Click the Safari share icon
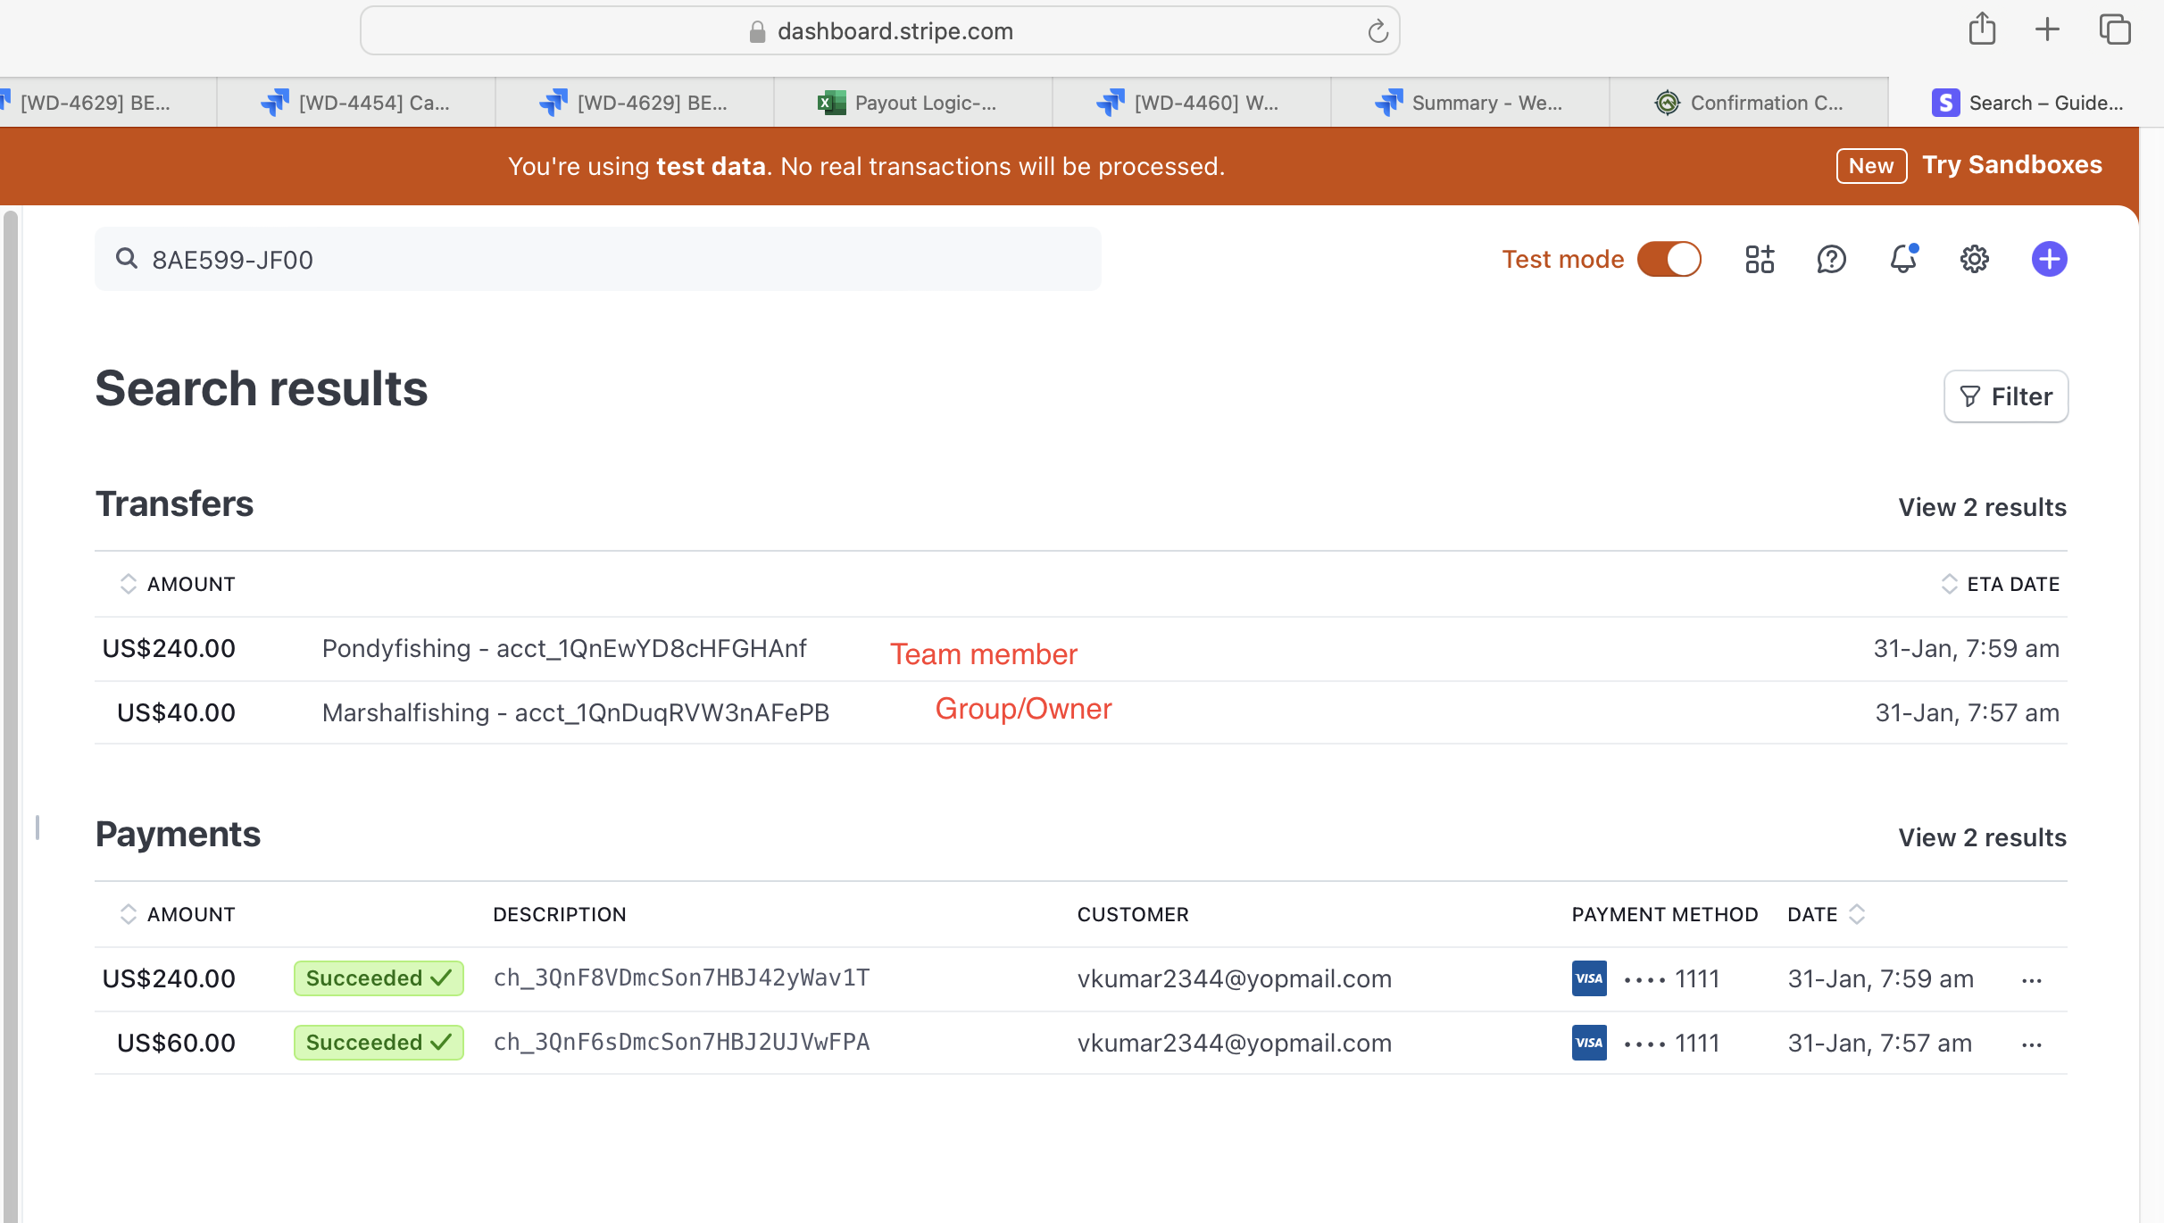 [1982, 29]
